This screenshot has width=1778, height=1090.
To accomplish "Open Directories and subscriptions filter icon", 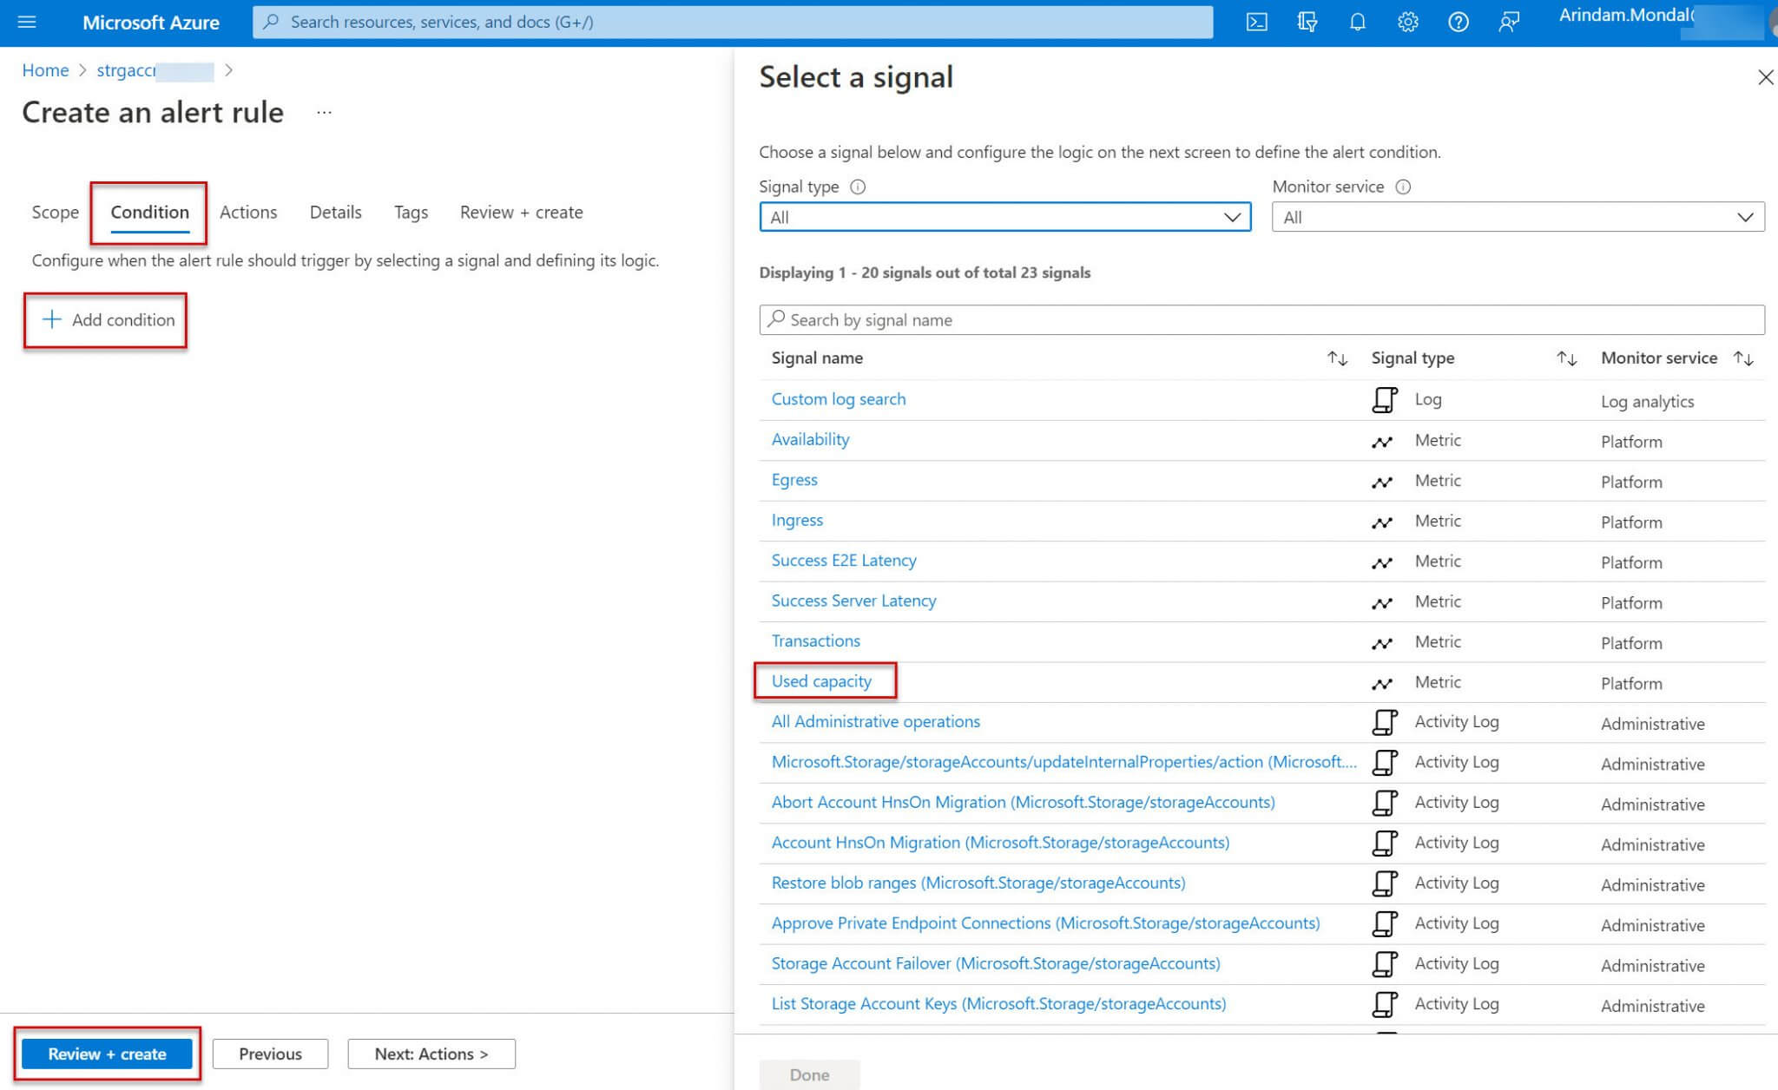I will tap(1307, 23).
